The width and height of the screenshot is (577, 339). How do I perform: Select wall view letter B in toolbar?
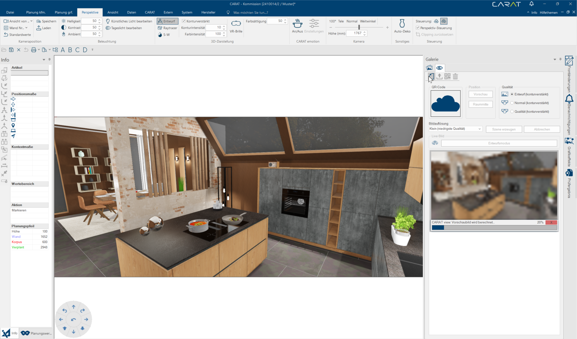(x=70, y=50)
